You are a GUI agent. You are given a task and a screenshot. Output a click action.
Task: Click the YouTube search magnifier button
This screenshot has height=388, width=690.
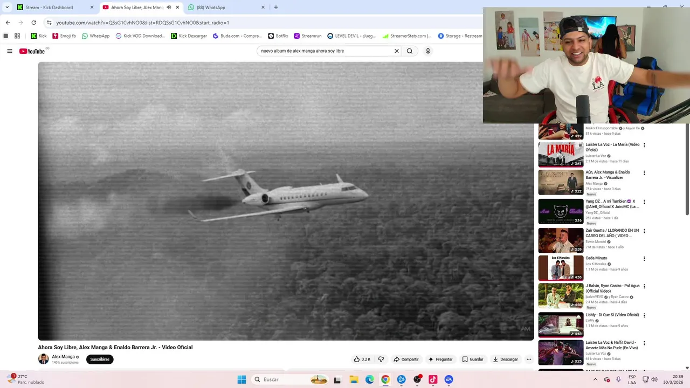pos(410,51)
